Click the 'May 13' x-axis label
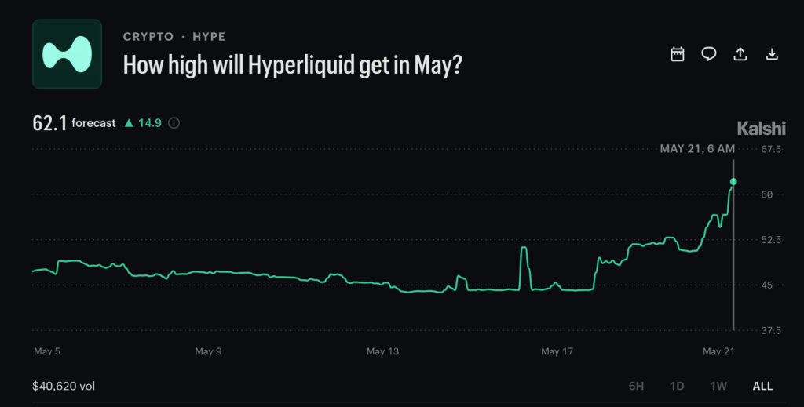 [x=382, y=351]
